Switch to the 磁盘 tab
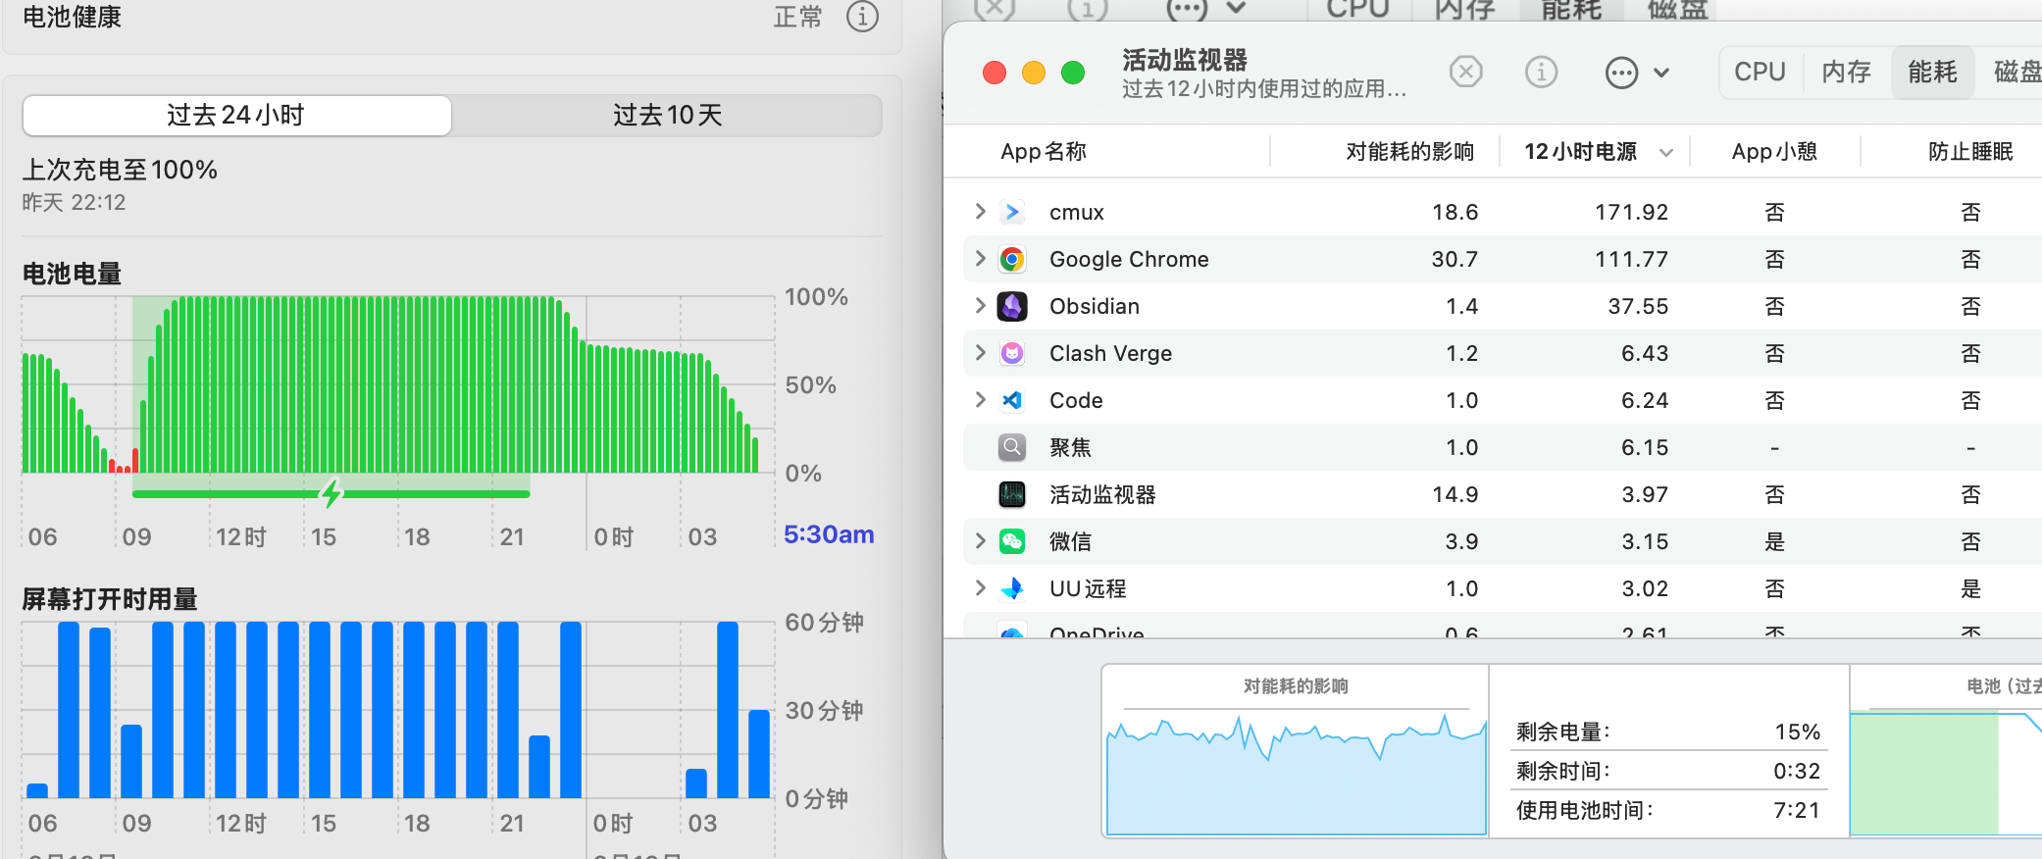2042x859 pixels. pyautogui.click(x=2016, y=73)
